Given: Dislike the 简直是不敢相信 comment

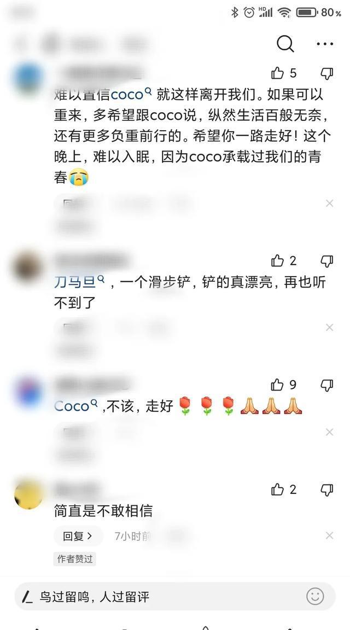Looking at the screenshot, I should tap(326, 490).
